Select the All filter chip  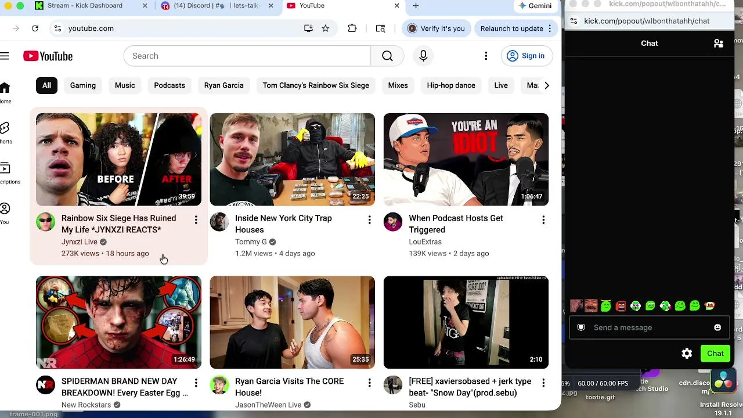tap(46, 85)
